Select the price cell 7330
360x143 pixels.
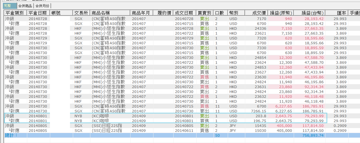pyautogui.click(x=256, y=48)
